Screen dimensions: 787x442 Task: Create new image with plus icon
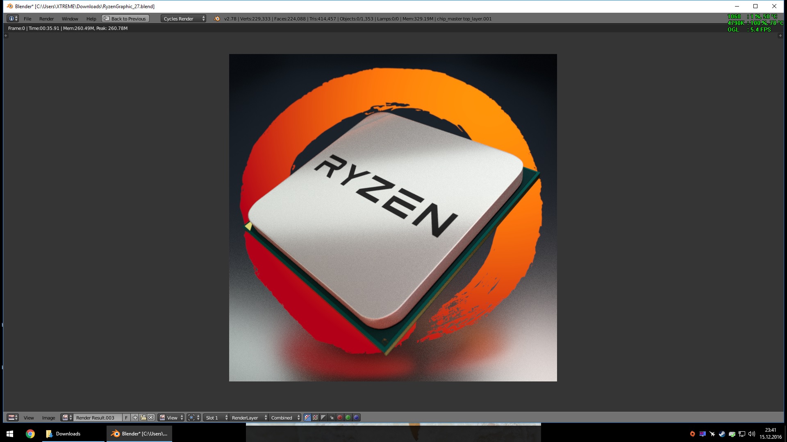pos(135,417)
